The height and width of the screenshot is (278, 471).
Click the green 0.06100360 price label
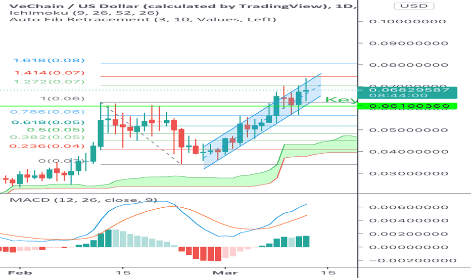tap(408, 106)
